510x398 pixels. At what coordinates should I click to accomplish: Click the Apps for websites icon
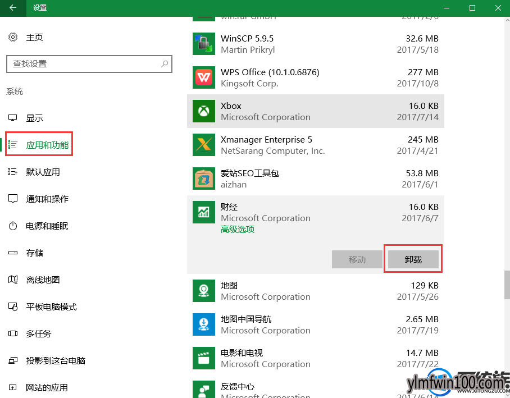(13, 387)
